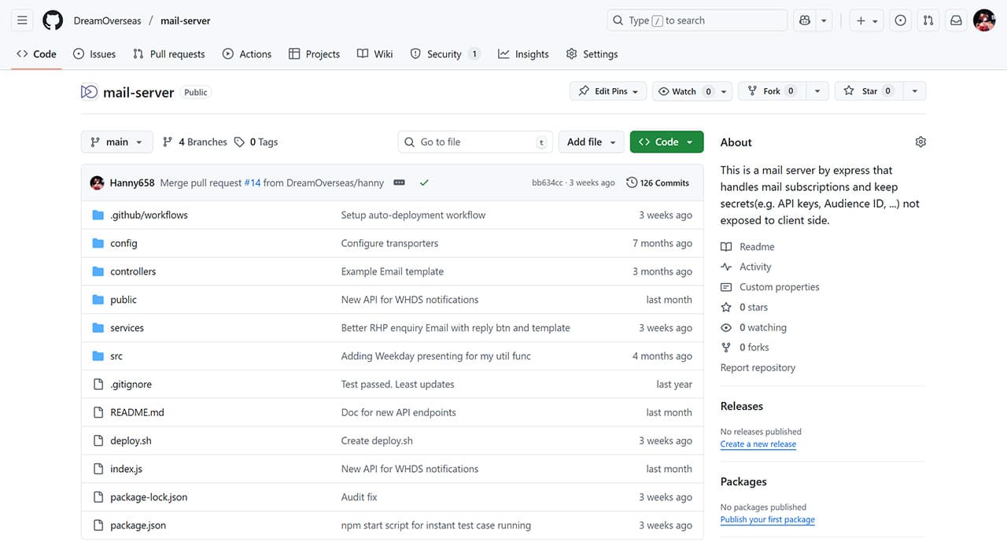
Task: Open the hamburger navigation menu
Action: [x=22, y=20]
